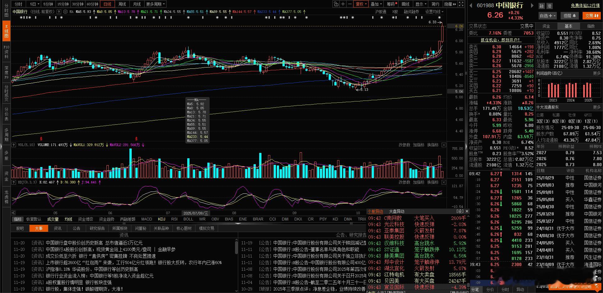Open [设] settings in 个股异动 popup

click(x=460, y=211)
